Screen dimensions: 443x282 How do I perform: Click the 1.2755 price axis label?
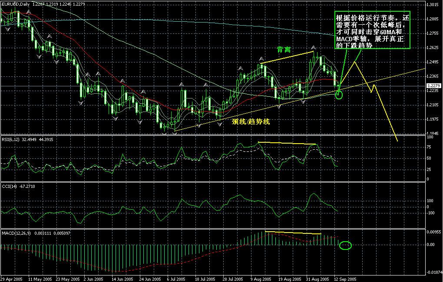(x=433, y=33)
